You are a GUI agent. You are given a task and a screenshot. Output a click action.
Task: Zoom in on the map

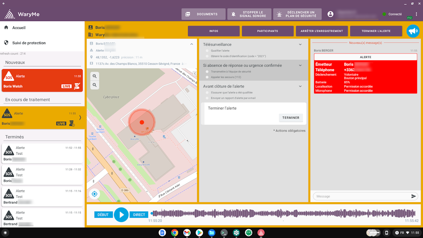[x=95, y=76]
